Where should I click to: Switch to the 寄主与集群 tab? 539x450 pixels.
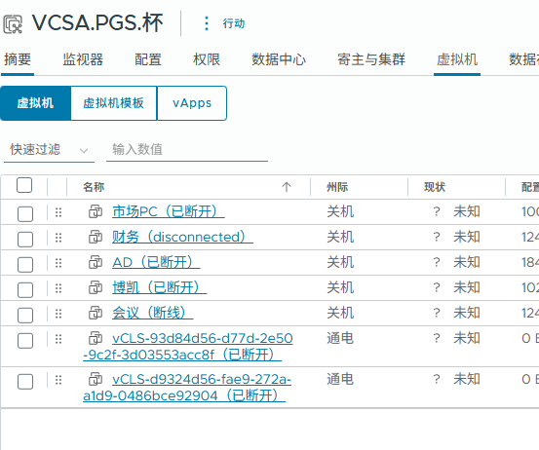(x=371, y=59)
